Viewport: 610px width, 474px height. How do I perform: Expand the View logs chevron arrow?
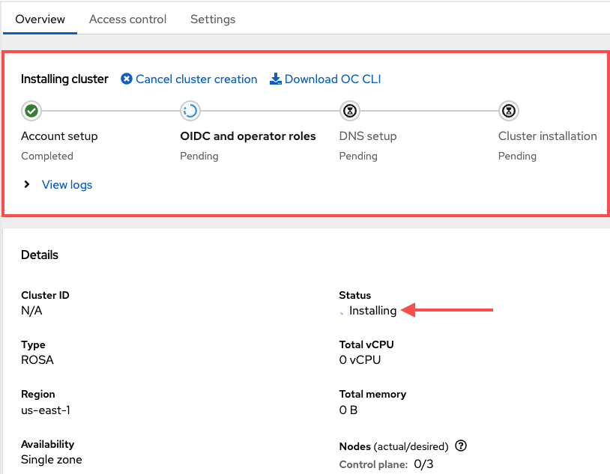tap(27, 184)
